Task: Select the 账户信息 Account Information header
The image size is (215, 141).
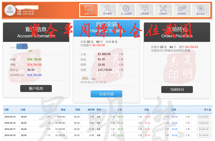Action: [x=36, y=32]
